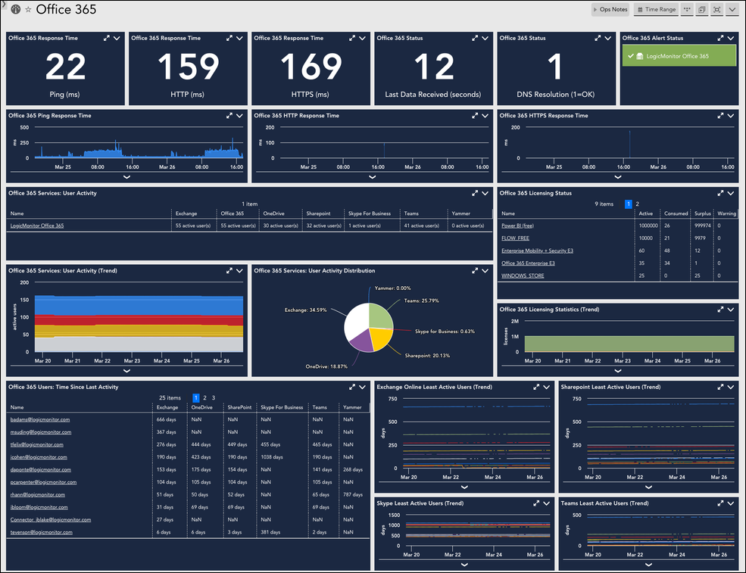
Task: Open jcohen@logicmonitor.com user link
Action: point(39,457)
